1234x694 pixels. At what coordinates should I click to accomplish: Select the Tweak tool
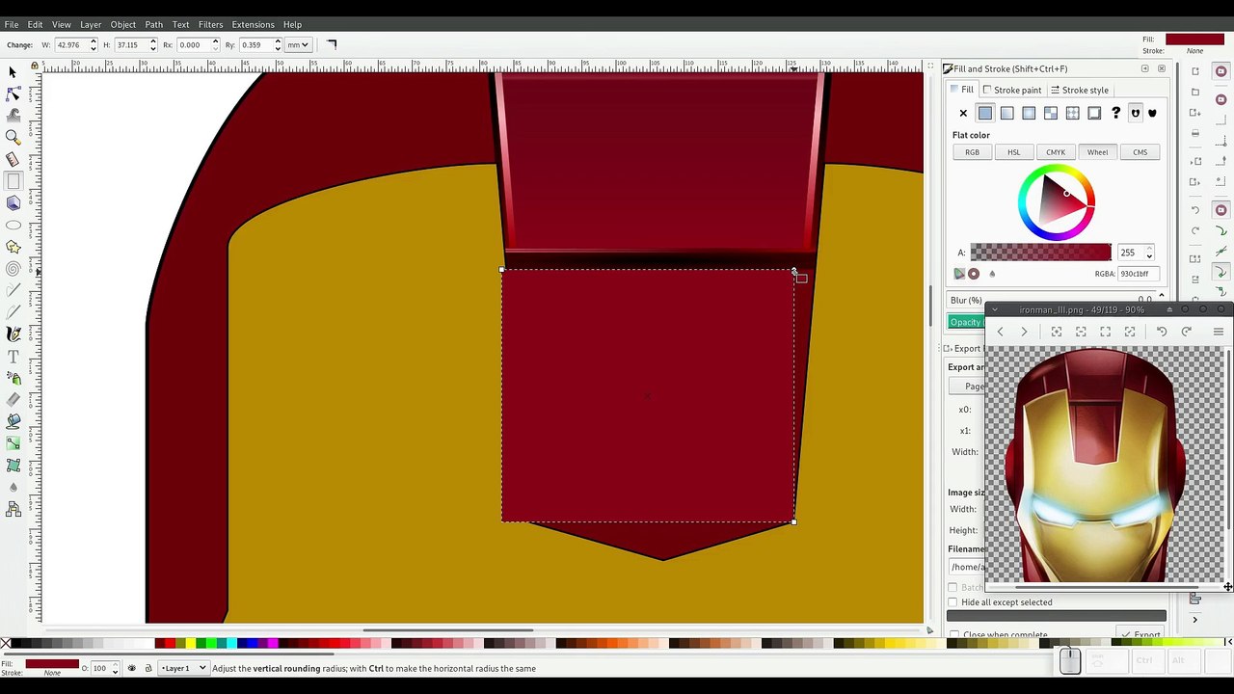13,115
